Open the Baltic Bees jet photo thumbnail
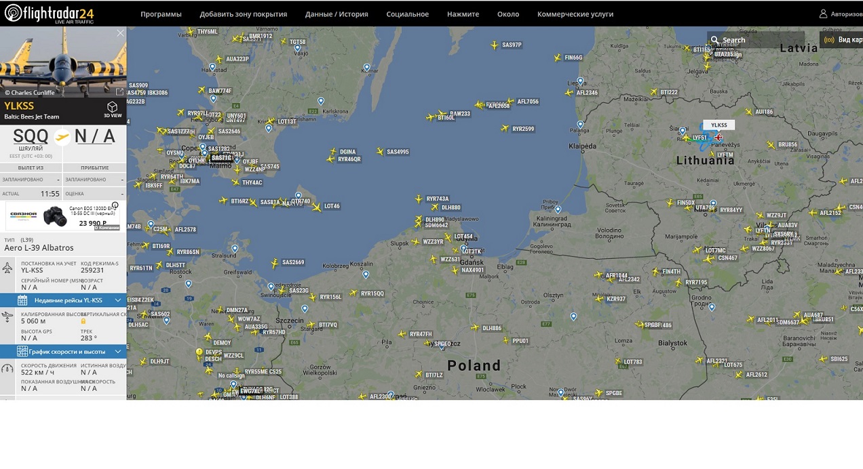The image size is (863, 469). pos(63,62)
